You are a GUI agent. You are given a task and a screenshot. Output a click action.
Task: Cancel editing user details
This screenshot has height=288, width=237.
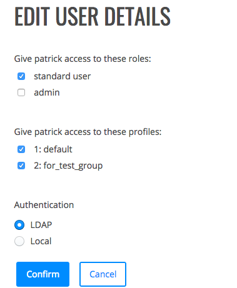click(103, 274)
